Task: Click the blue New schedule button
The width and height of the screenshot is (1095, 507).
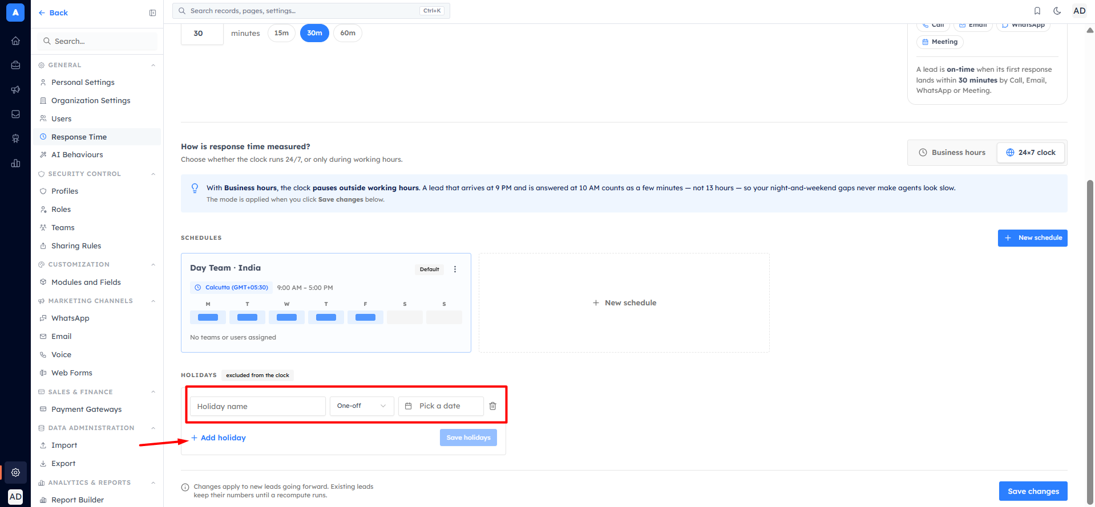Action: (1032, 238)
